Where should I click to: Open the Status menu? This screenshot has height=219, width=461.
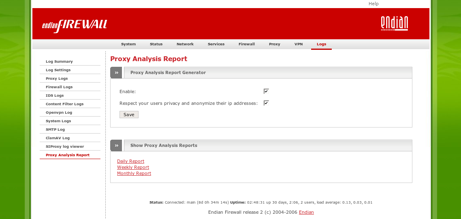coord(156,44)
